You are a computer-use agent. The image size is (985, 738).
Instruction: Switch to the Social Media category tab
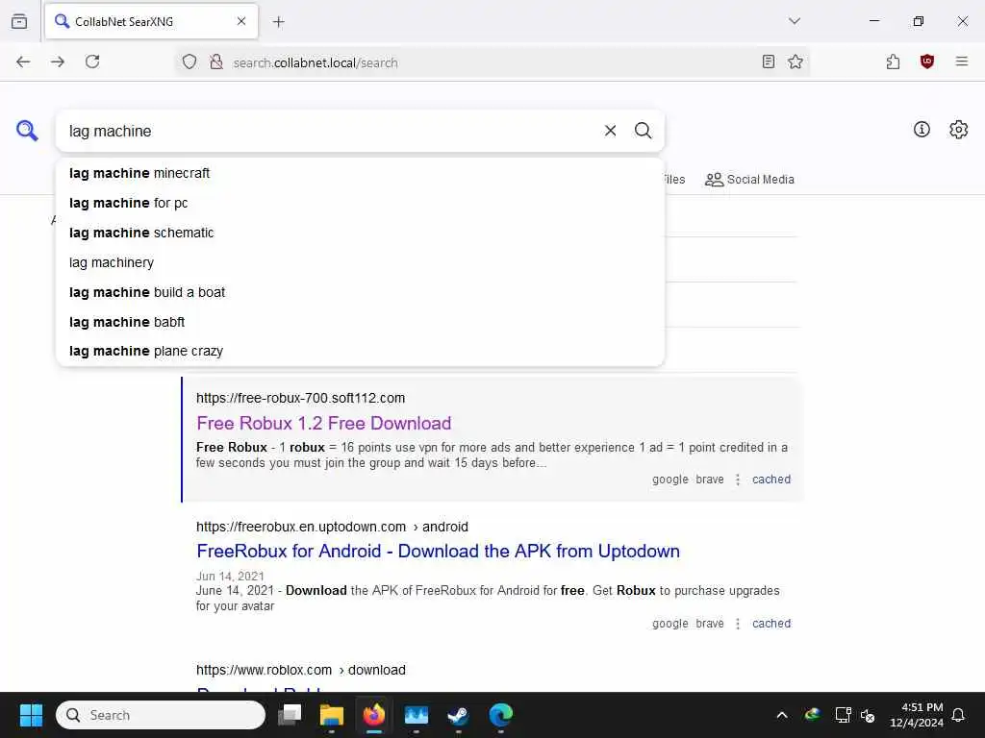tap(749, 180)
